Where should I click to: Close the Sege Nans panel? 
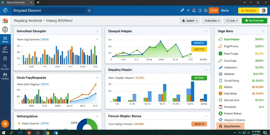click(x=263, y=31)
